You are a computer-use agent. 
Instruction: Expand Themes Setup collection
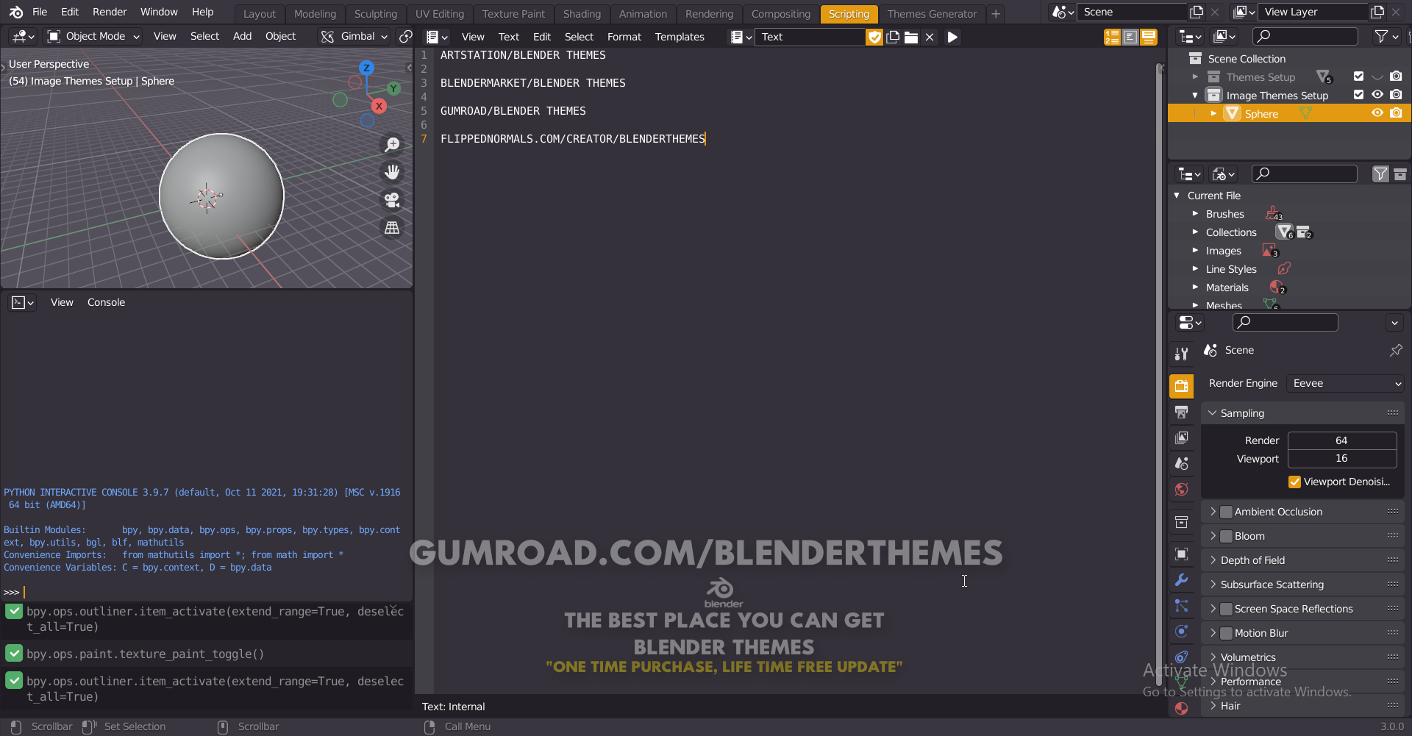click(1195, 76)
